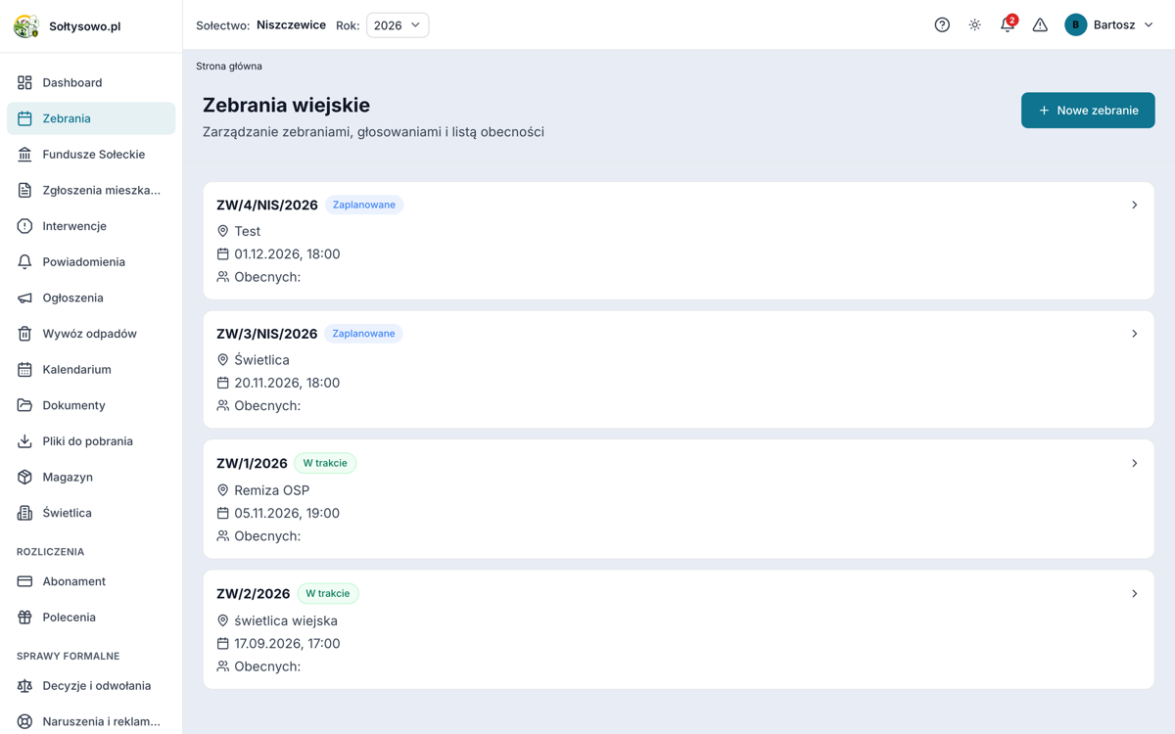Click the Polecenia gift icon
Viewport: 1175px width, 734px height.
click(x=24, y=618)
